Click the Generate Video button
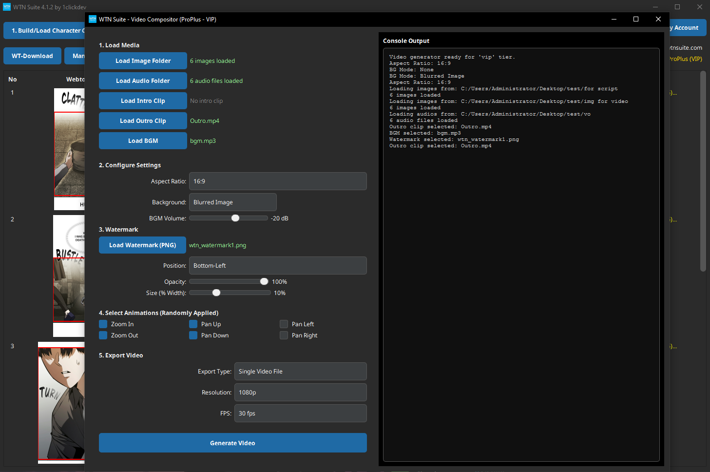Image resolution: width=710 pixels, height=472 pixels. 232,443
